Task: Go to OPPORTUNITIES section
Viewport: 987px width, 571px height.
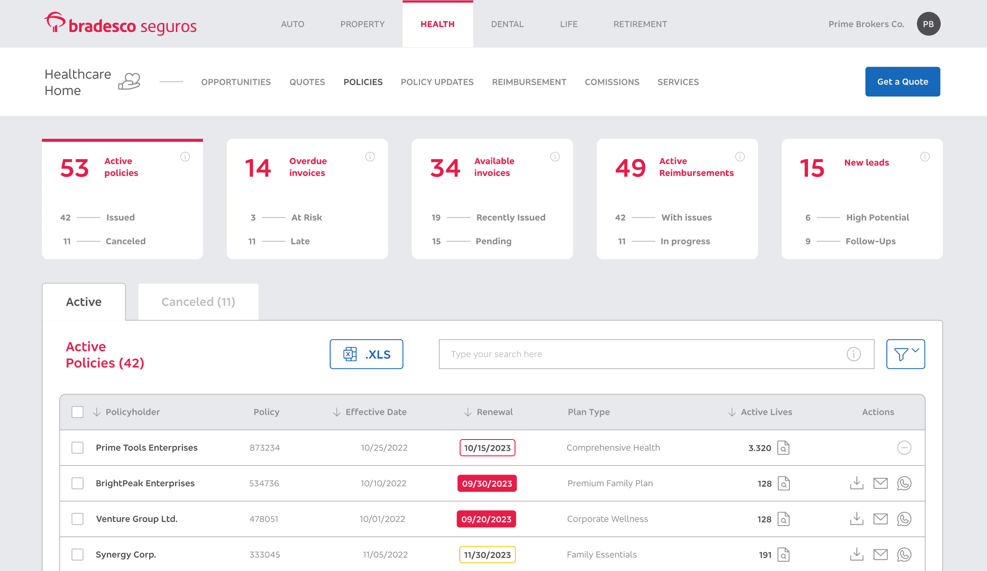Action: [236, 82]
